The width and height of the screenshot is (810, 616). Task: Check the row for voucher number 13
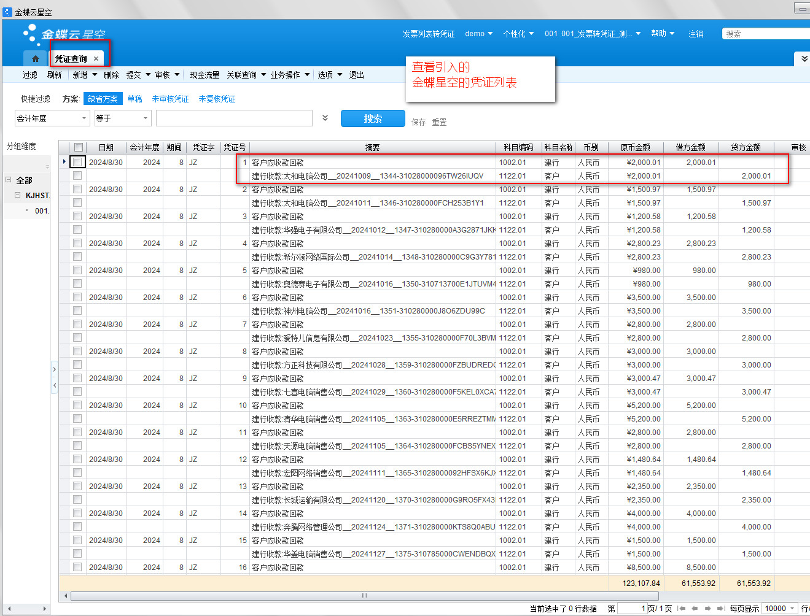77,486
